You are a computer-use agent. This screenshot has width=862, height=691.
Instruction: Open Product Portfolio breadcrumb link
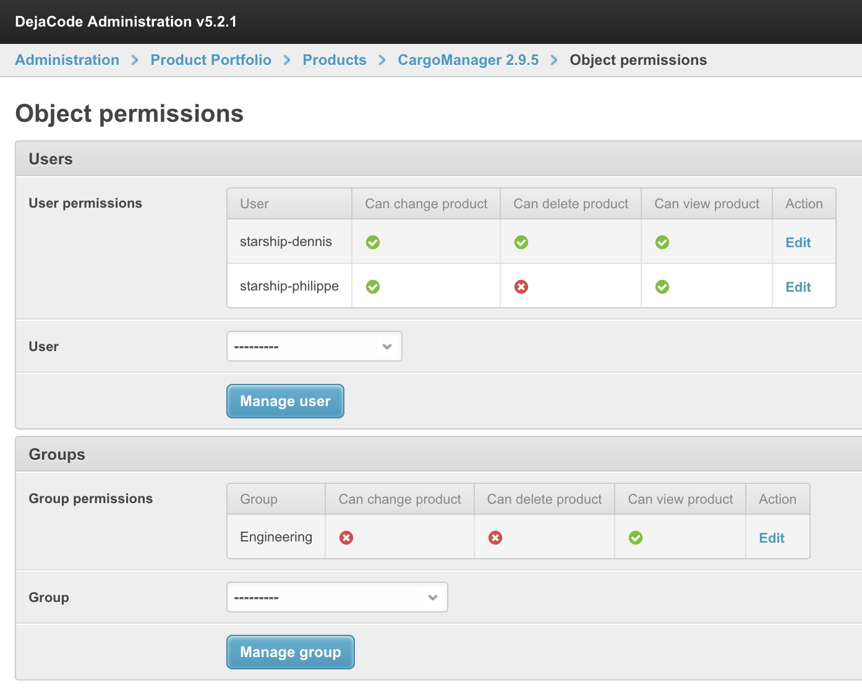pyautogui.click(x=211, y=60)
